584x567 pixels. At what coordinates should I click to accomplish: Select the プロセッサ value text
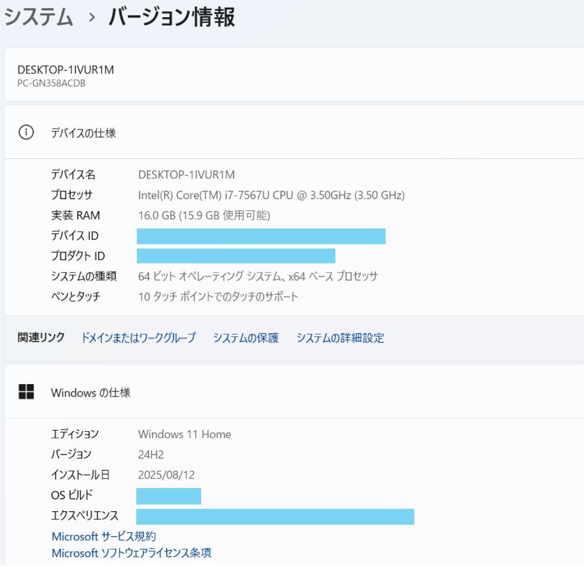click(x=270, y=195)
